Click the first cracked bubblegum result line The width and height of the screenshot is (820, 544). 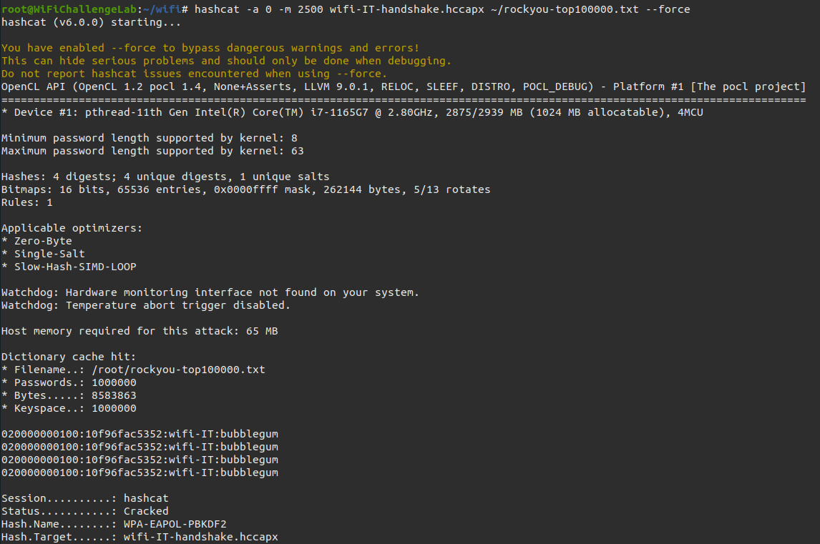click(x=140, y=434)
